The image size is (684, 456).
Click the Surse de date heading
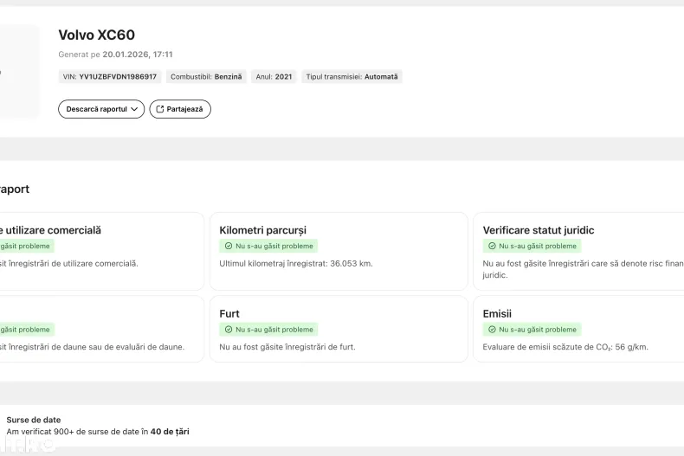point(34,420)
